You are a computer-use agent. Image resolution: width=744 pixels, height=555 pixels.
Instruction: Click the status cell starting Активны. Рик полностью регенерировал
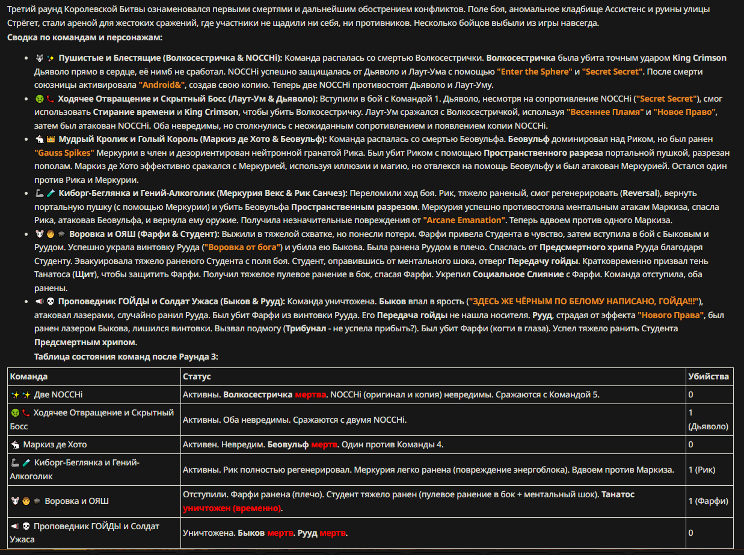[x=432, y=470]
